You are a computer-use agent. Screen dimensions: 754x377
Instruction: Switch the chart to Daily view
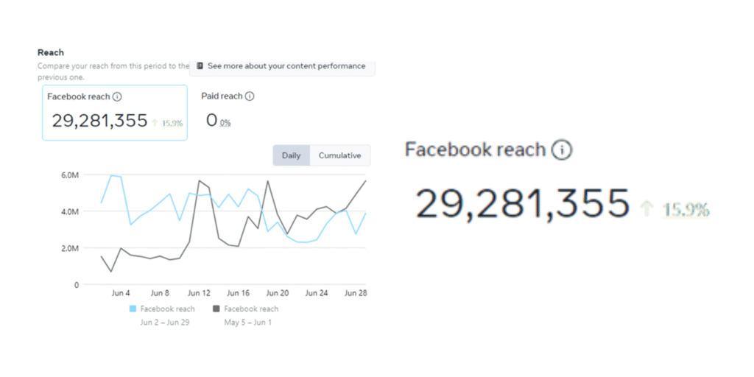(291, 155)
